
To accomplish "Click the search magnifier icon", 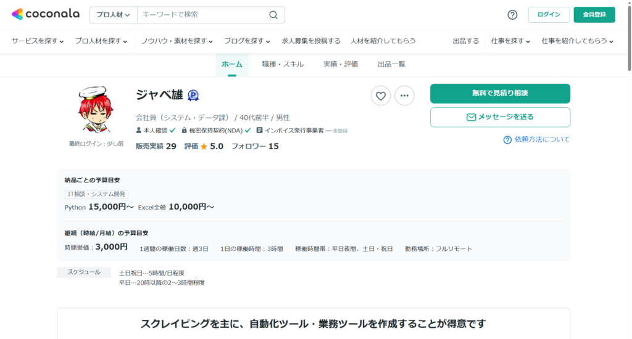I will point(273,15).
